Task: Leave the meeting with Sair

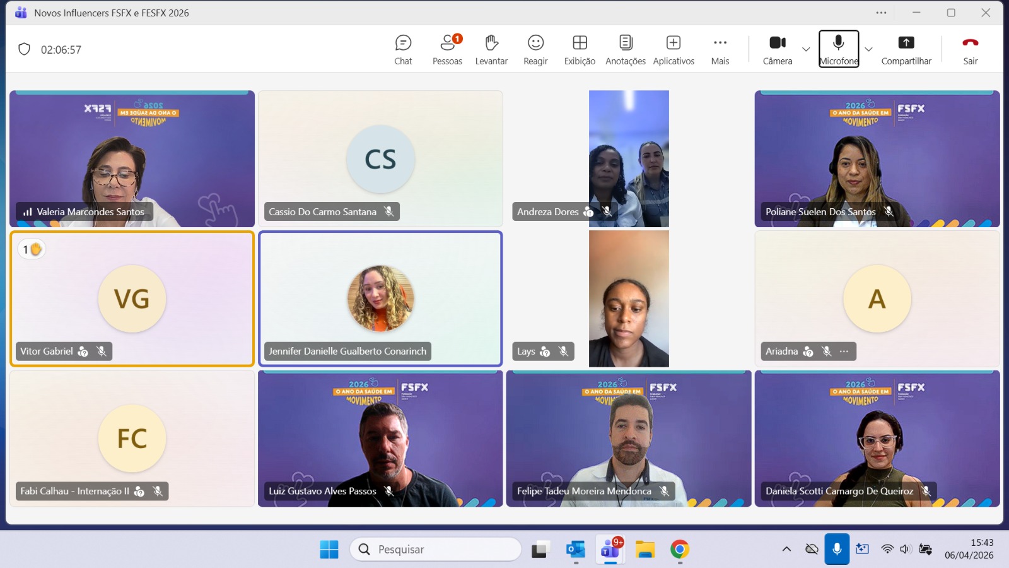Action: (x=970, y=49)
